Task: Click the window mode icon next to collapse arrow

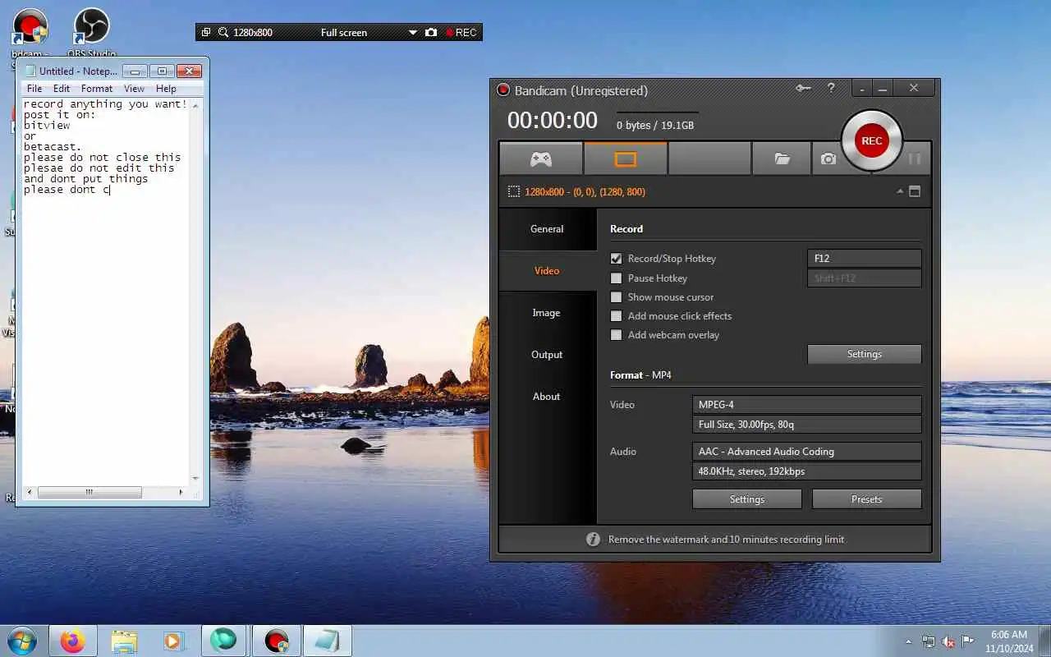Action: (x=915, y=191)
